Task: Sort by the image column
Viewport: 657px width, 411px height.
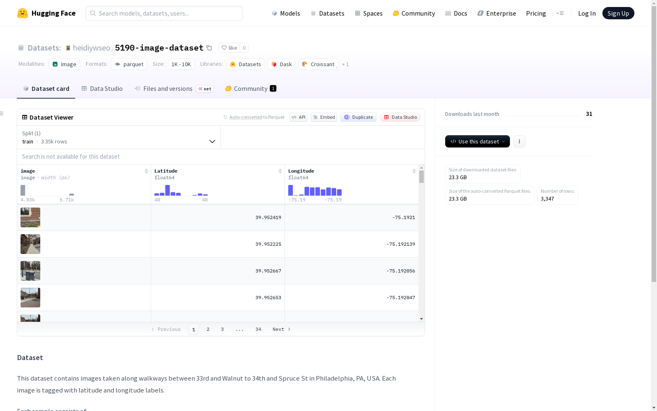Action: pyautogui.click(x=146, y=171)
